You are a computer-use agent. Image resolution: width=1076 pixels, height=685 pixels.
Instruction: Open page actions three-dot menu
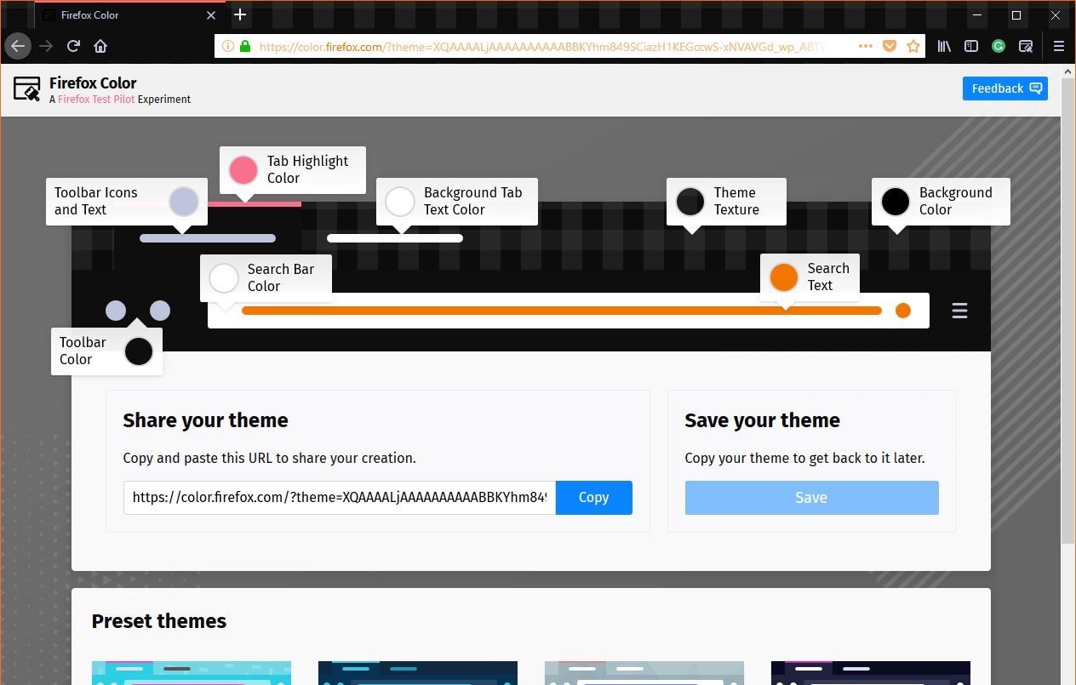(x=866, y=46)
